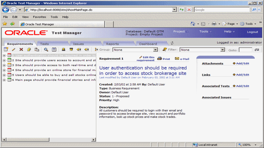Open the Tools menu in Oracle header
This screenshot has width=264, height=148.
pos(205,31)
